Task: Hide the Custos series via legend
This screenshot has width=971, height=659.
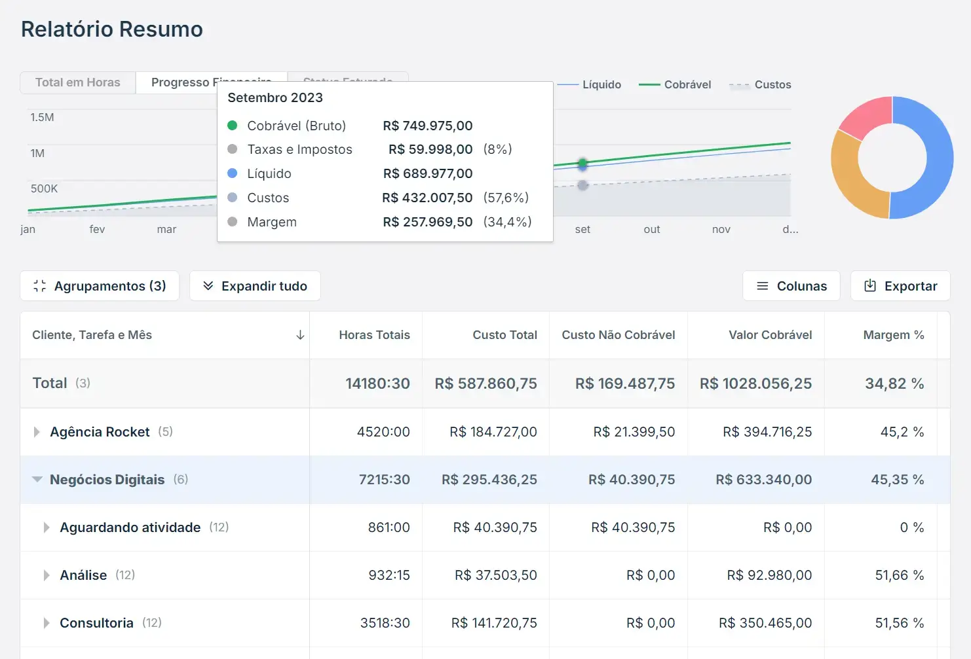Action: (774, 84)
